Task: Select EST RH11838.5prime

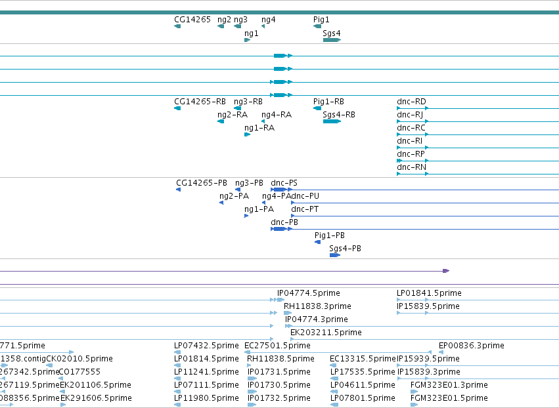Action: click(x=280, y=359)
